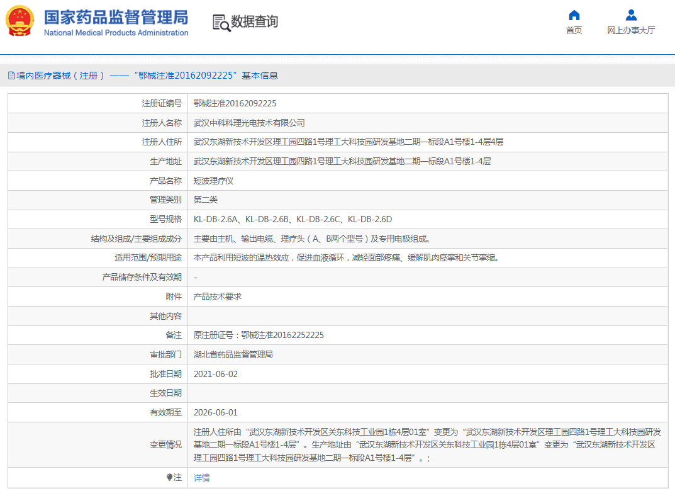Click the approval date 2021-06-02
The width and height of the screenshot is (675, 491).
215,374
